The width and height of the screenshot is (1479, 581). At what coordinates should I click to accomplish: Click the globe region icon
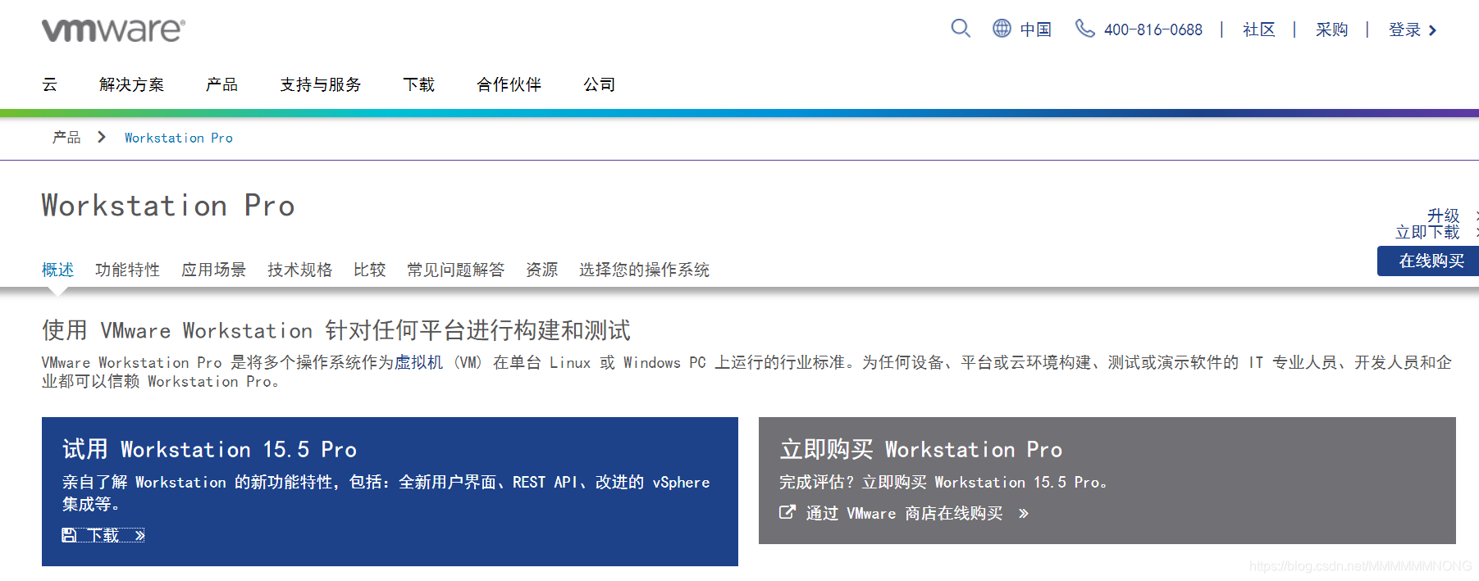click(x=1002, y=29)
